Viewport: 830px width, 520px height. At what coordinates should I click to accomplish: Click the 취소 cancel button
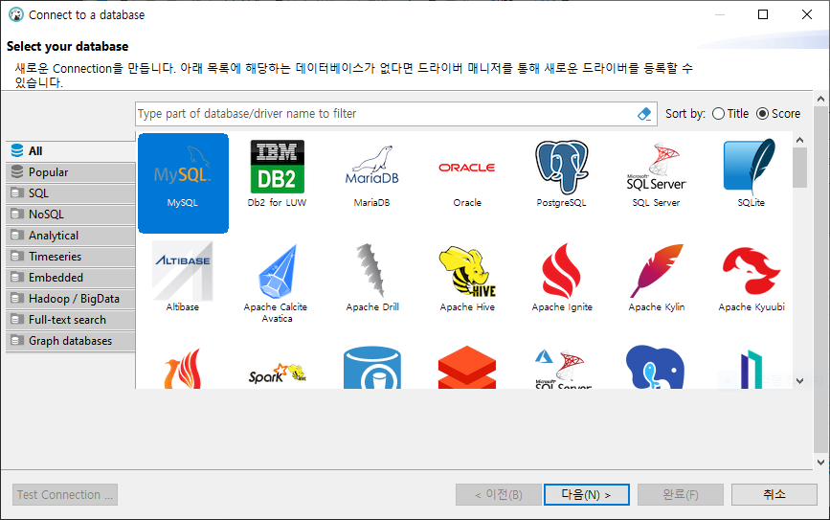tap(774, 494)
